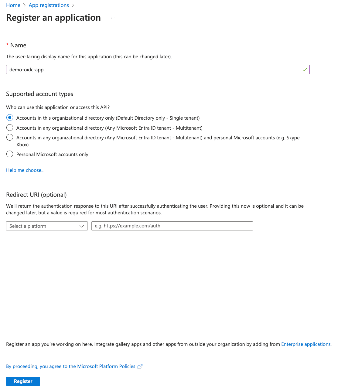Click the Register button
This screenshot has width=338, height=392.
tap(23, 381)
